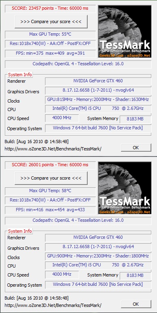The width and height of the screenshot is (157, 313).
Task: Click the CPU Speed 4000 MHz value, bottom dialog
Action: coord(62,274)
